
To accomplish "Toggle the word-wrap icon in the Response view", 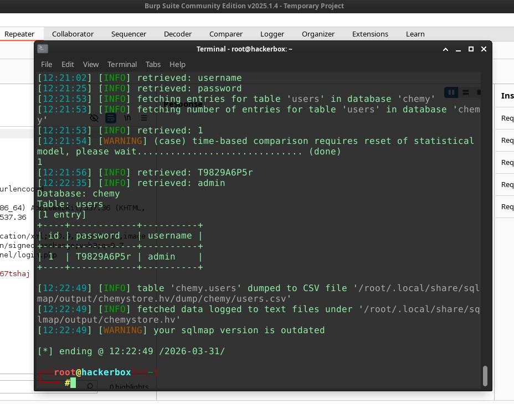I will click(111, 118).
